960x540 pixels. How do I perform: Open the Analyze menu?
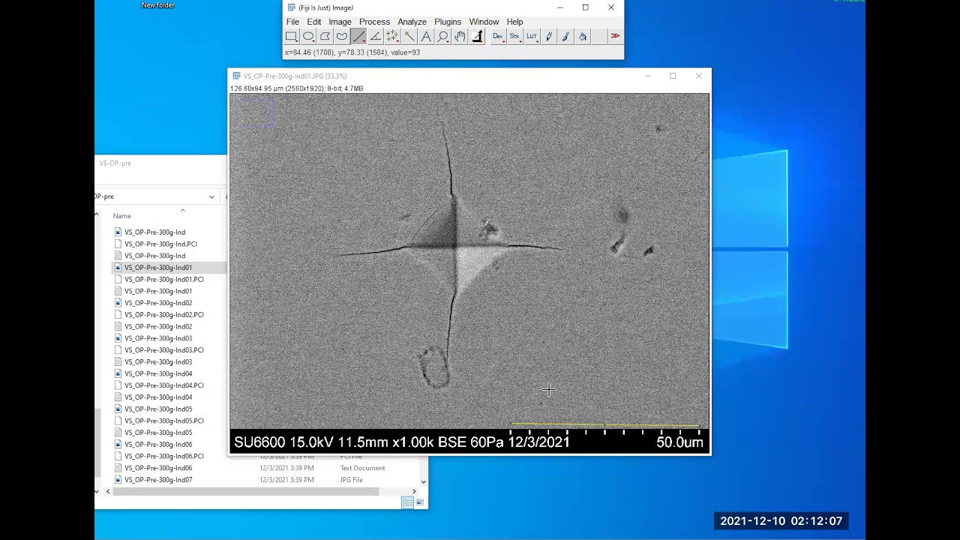[x=412, y=22]
